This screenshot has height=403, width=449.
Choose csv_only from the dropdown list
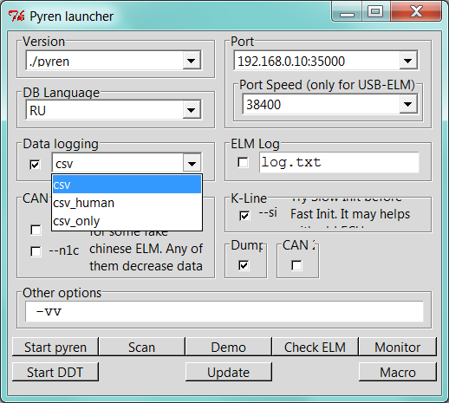[x=127, y=221]
